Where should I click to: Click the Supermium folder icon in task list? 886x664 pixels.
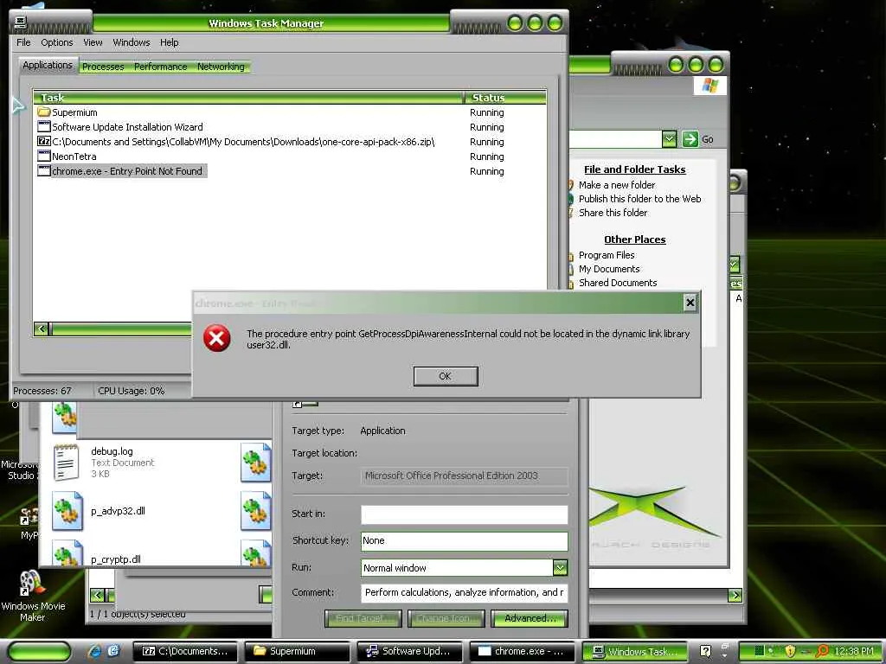tap(44, 112)
